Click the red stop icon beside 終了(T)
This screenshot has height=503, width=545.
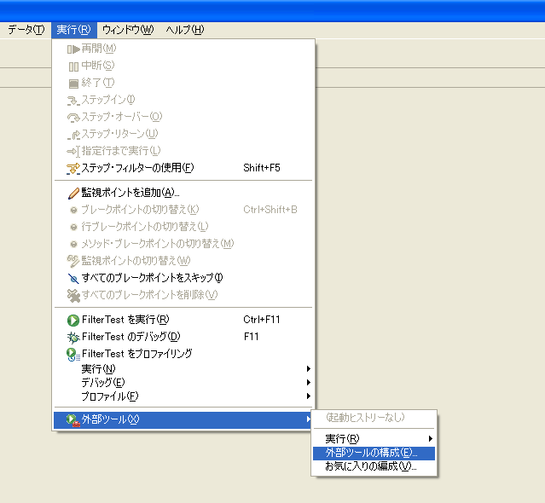72,83
